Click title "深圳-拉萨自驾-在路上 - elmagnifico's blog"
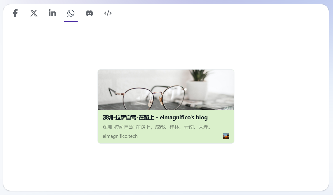The image size is (333, 195). 155,117
